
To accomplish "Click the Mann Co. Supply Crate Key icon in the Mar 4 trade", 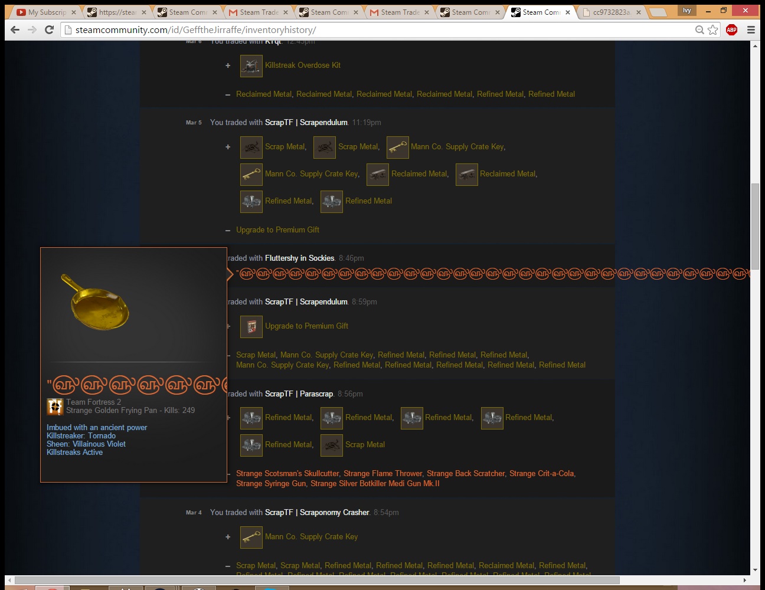I will 251,537.
